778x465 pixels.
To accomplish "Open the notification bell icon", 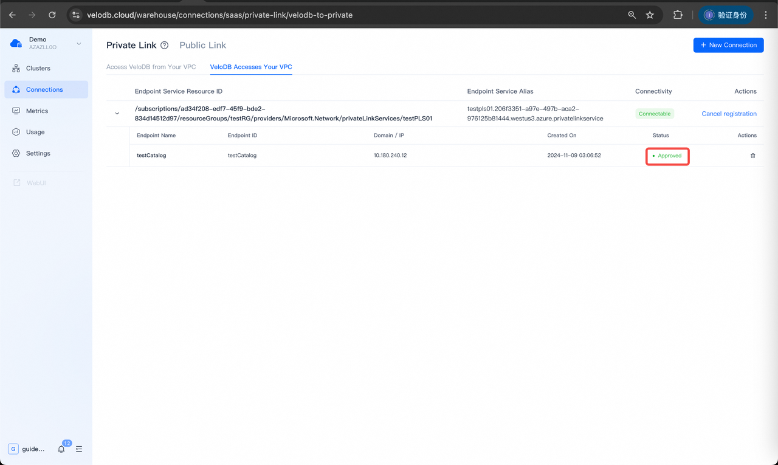I will point(61,449).
